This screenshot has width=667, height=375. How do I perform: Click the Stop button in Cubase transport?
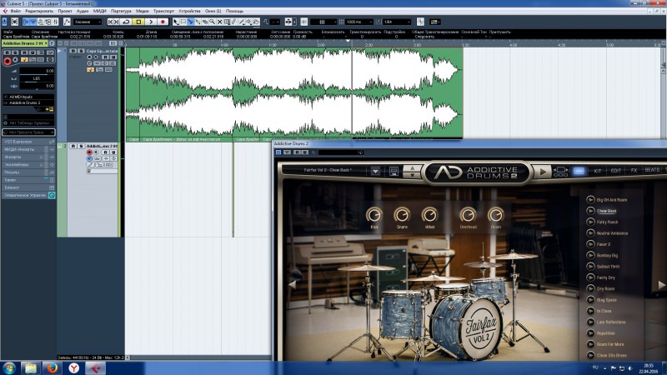(138, 22)
